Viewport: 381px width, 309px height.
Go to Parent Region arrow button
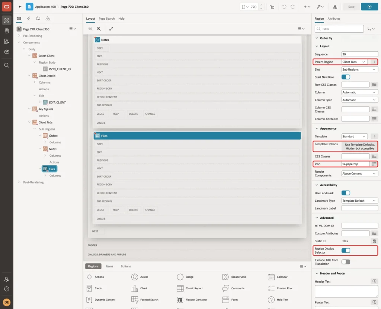click(374, 62)
